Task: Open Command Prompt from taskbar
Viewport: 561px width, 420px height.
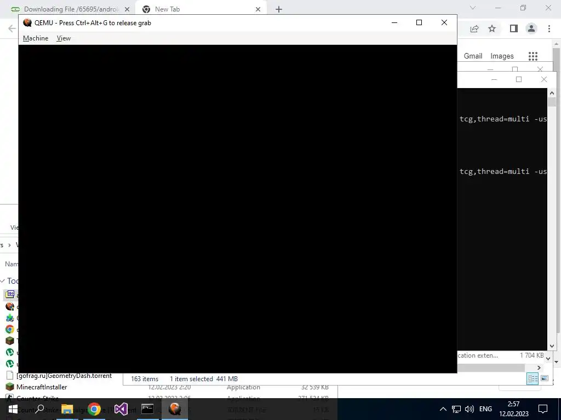Action: point(148,409)
